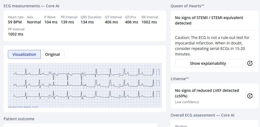Viewport: 260px width, 127px height.
Task: Select the Axis Normal measurement
Action: (34, 22)
